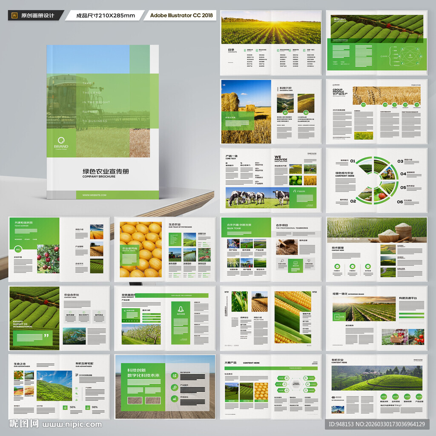Click the white BRAND logo on the cover

click(61, 143)
